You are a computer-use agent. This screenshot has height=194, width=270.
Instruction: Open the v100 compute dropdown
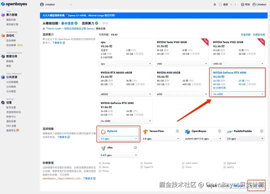coord(182,64)
